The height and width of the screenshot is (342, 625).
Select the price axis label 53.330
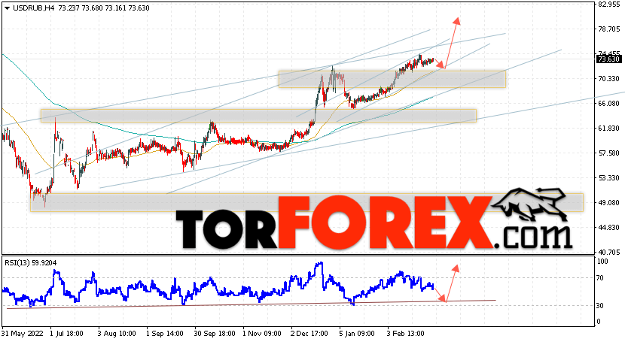608,177
